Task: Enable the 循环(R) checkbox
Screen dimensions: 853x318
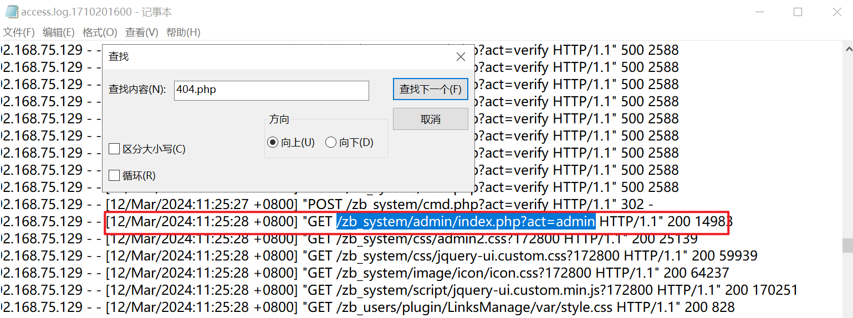Action: tap(115, 175)
